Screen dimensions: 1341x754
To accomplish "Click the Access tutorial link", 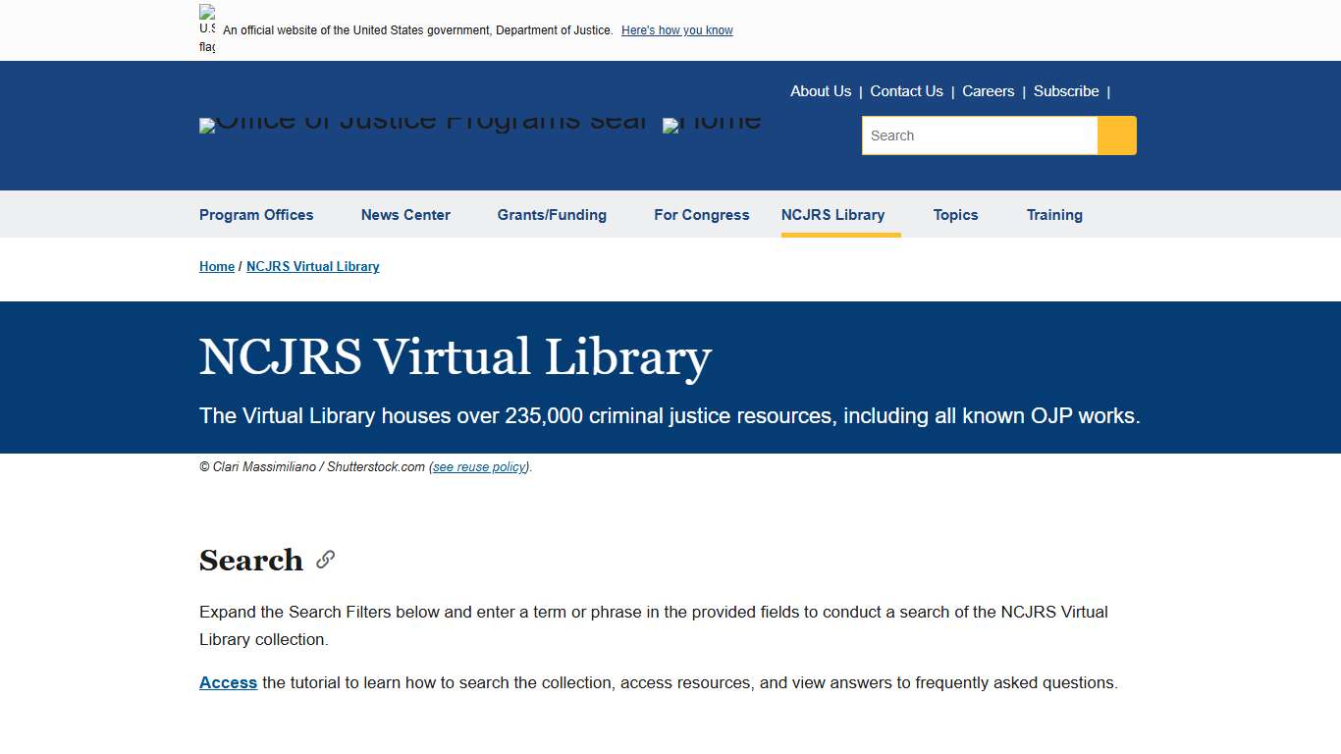I will tap(228, 682).
